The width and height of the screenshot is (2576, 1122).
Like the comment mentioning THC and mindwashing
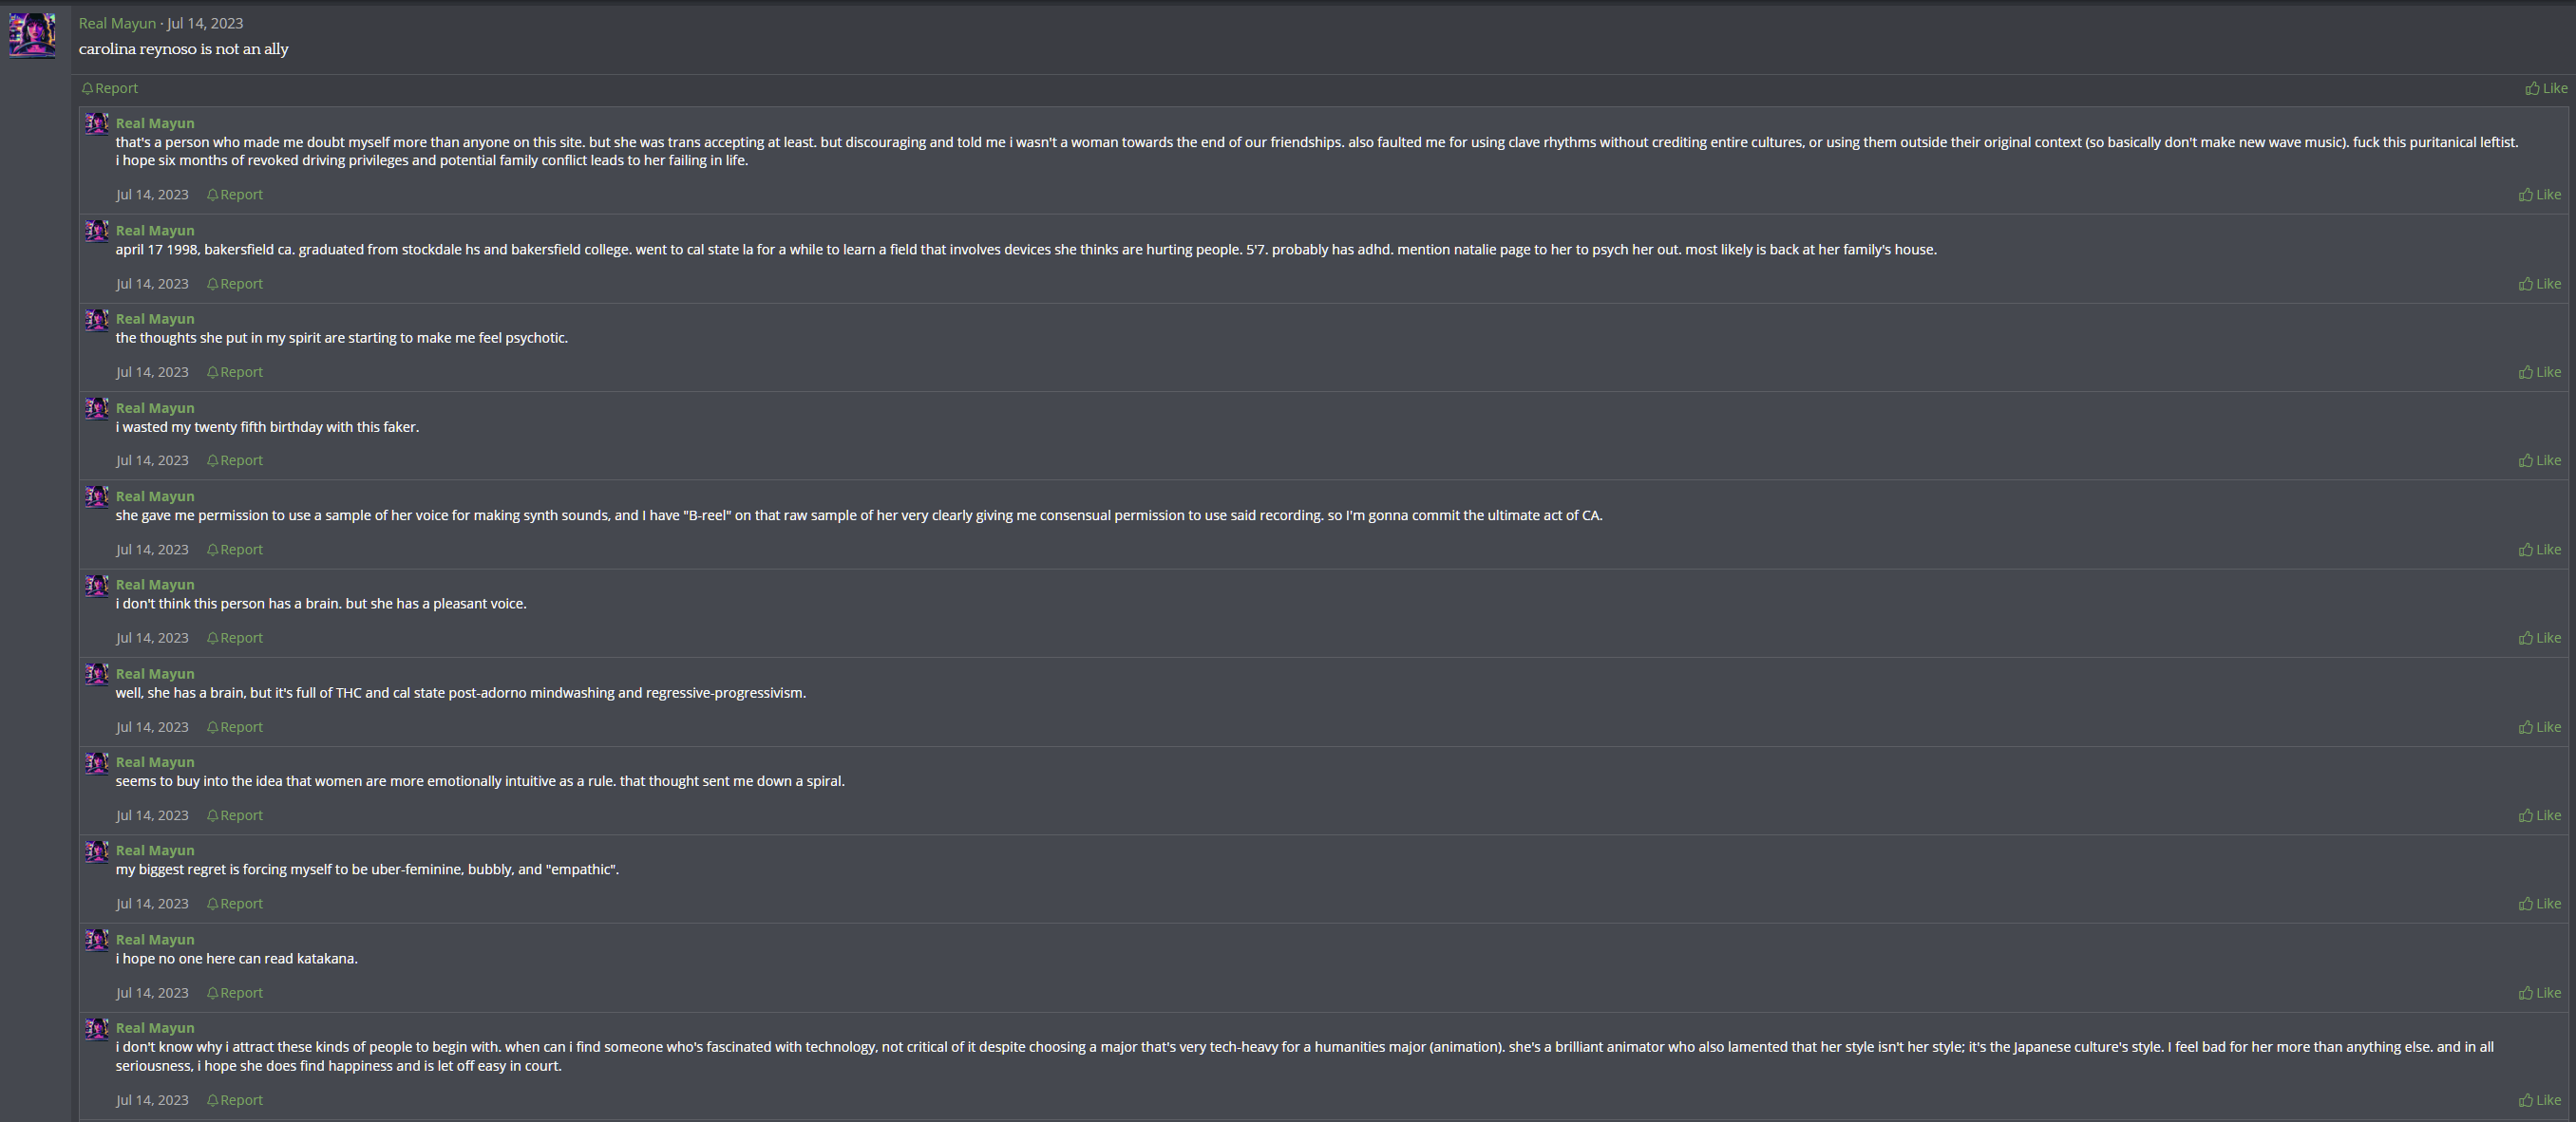(2540, 726)
